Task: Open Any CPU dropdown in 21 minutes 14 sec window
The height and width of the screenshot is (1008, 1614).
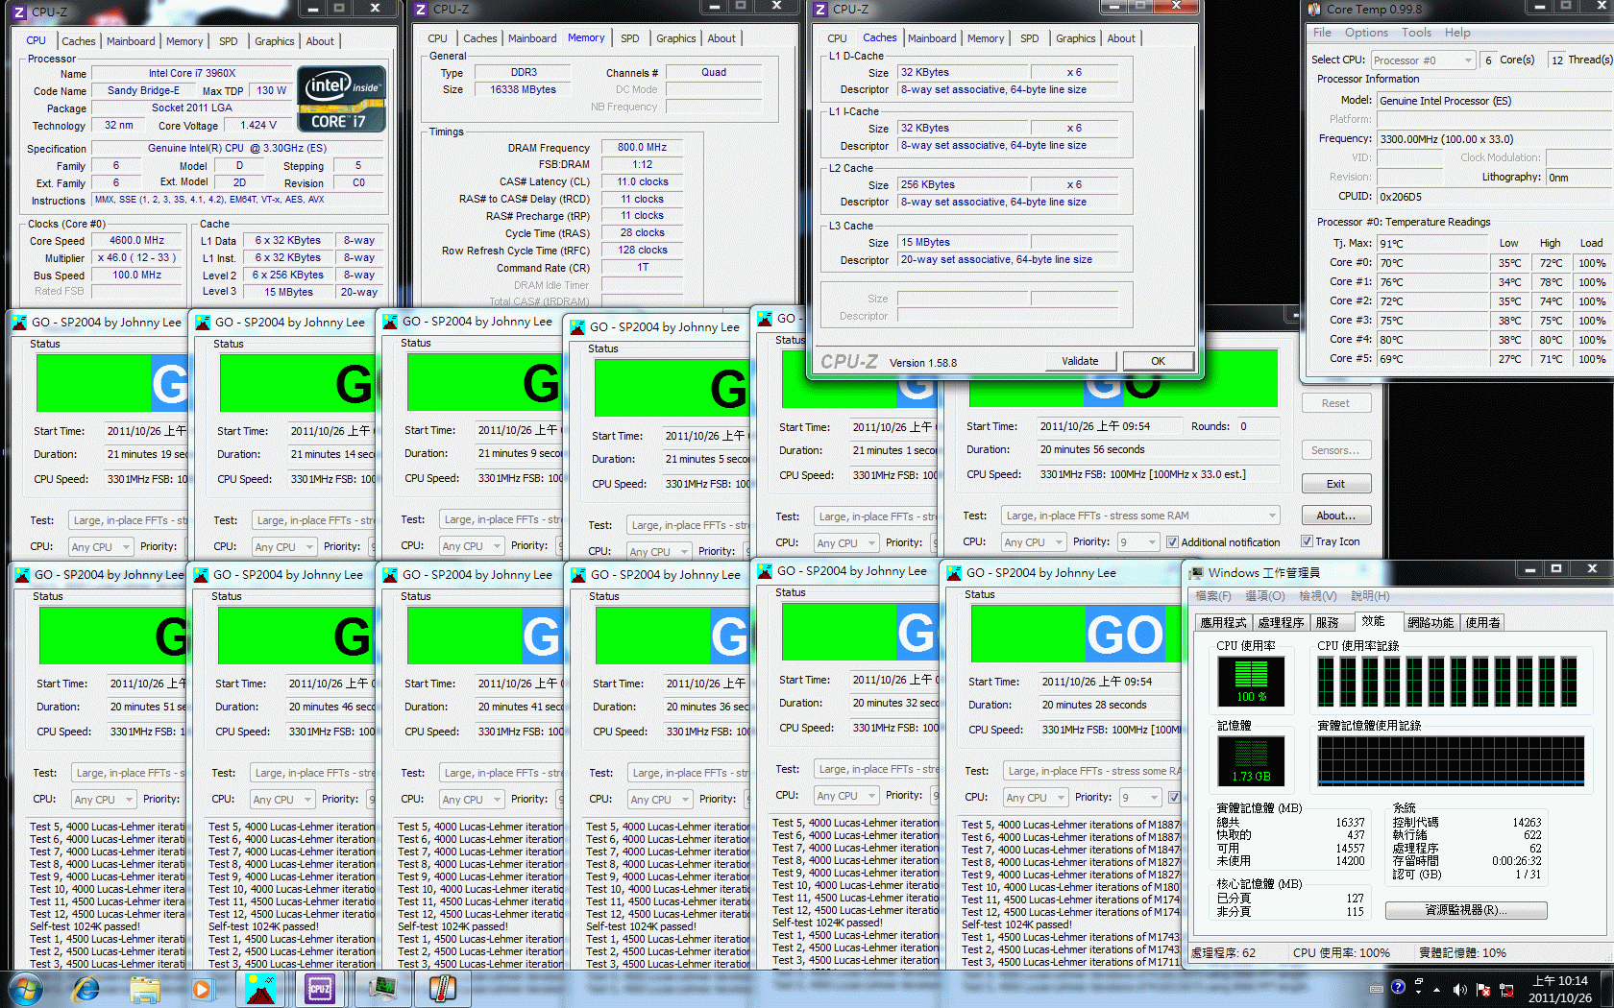Action: click(x=284, y=547)
